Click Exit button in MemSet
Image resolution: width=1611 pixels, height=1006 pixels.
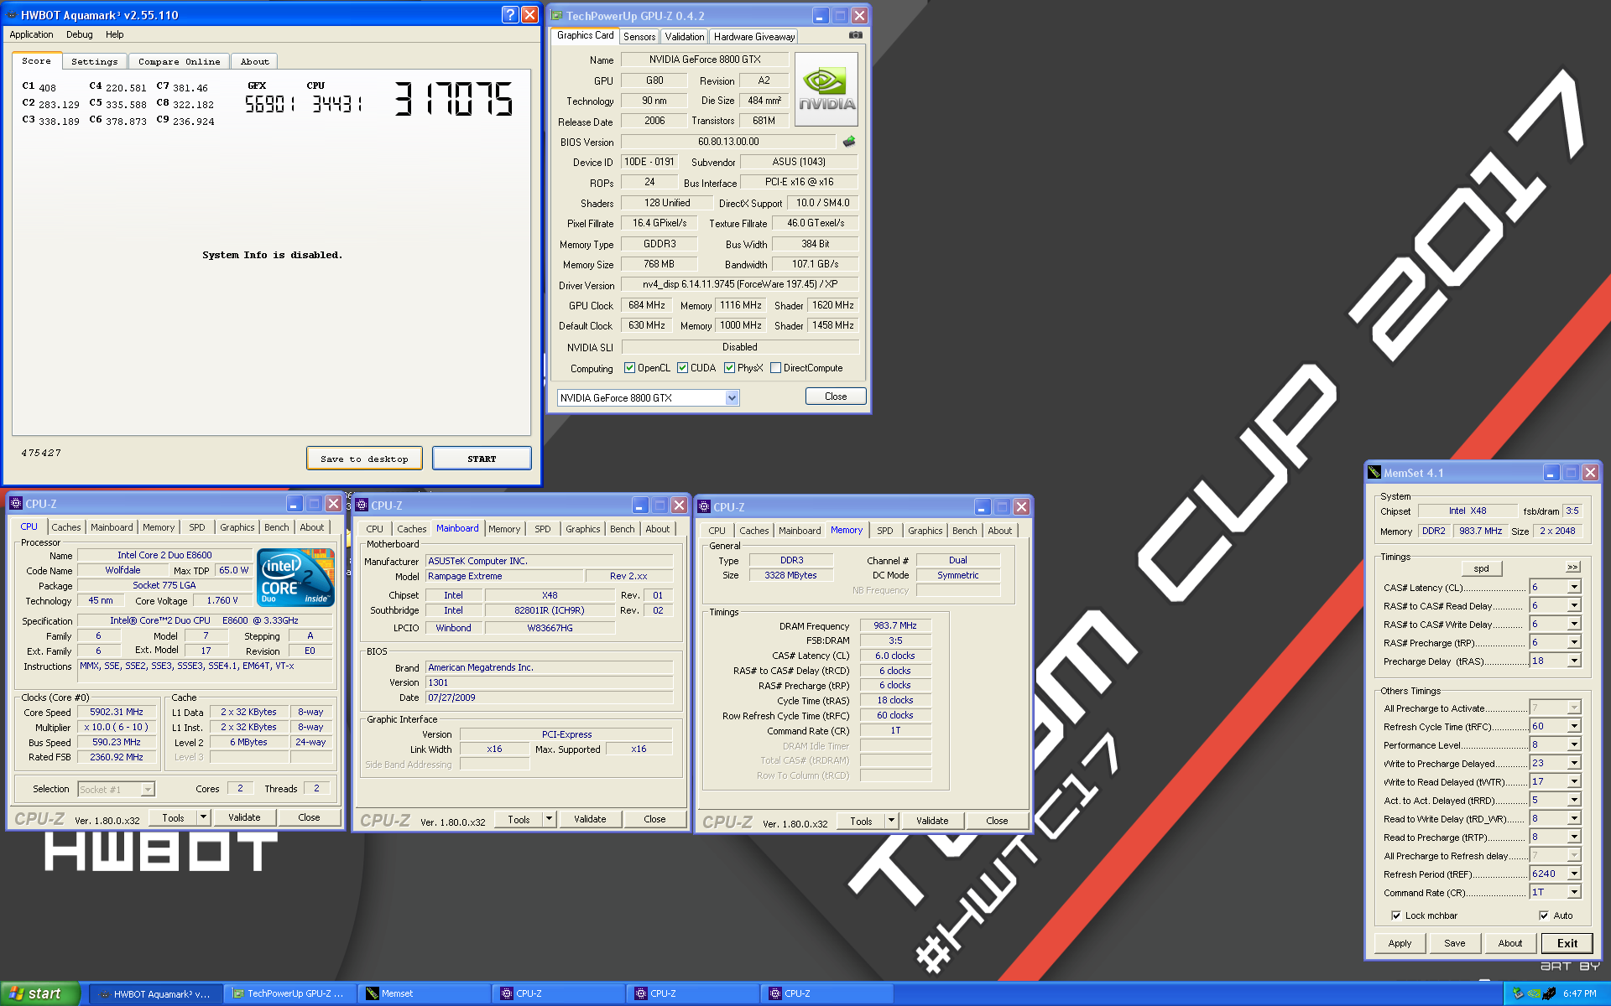click(x=1567, y=943)
